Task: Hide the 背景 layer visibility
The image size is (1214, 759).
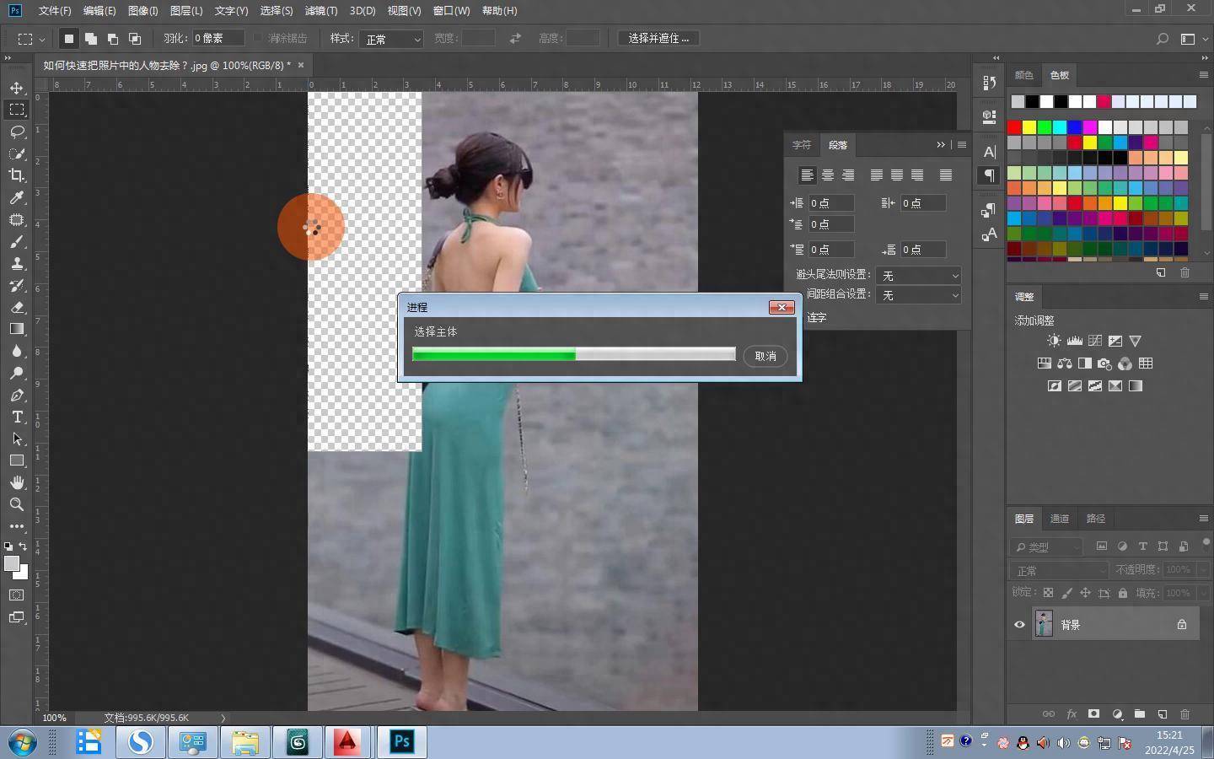Action: (x=1019, y=625)
